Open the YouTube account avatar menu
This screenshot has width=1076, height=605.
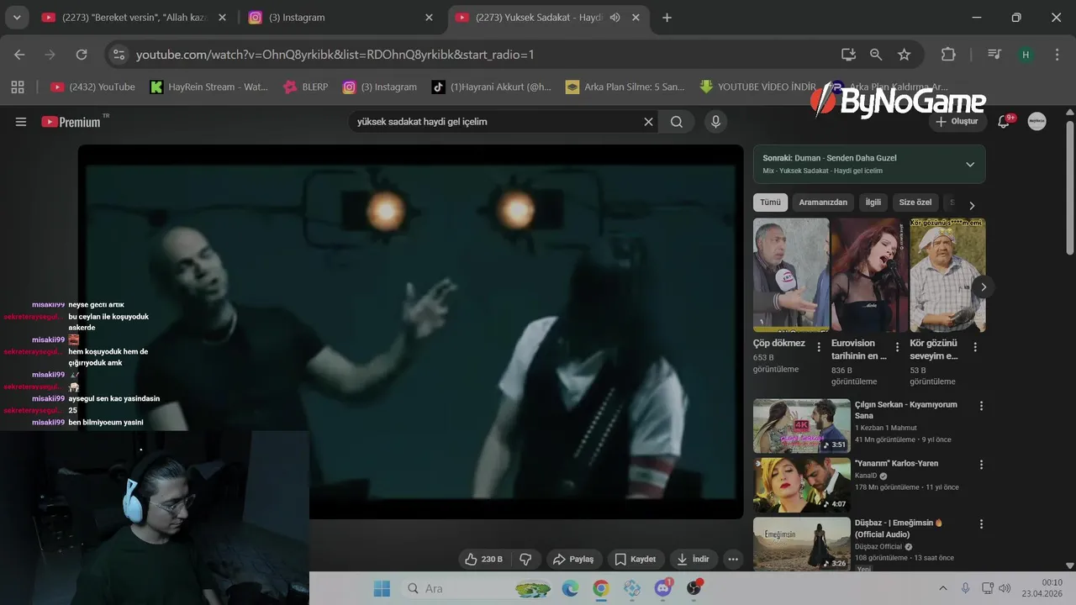pos(1037,122)
